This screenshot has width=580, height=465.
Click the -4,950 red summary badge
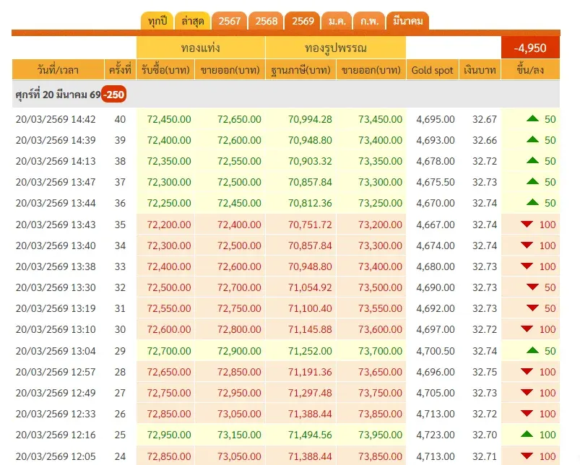click(530, 48)
